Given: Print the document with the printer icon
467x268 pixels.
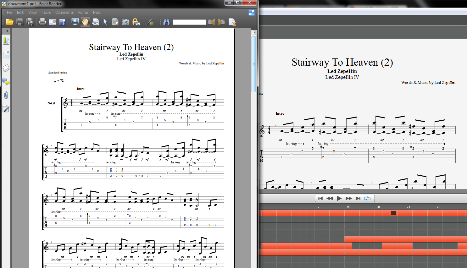Looking at the screenshot, I should [42, 22].
